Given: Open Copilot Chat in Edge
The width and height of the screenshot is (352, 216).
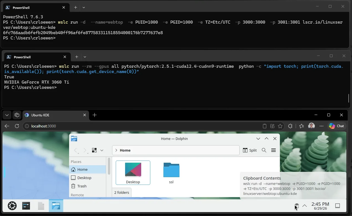Looking at the screenshot, I should [x=336, y=126].
